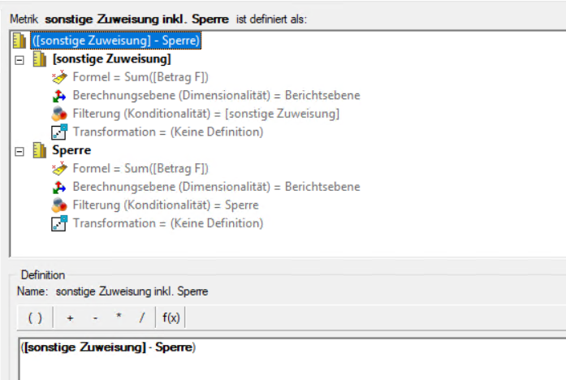Insert parentheses with the ( ) button
This screenshot has width=566, height=380.
(35, 317)
